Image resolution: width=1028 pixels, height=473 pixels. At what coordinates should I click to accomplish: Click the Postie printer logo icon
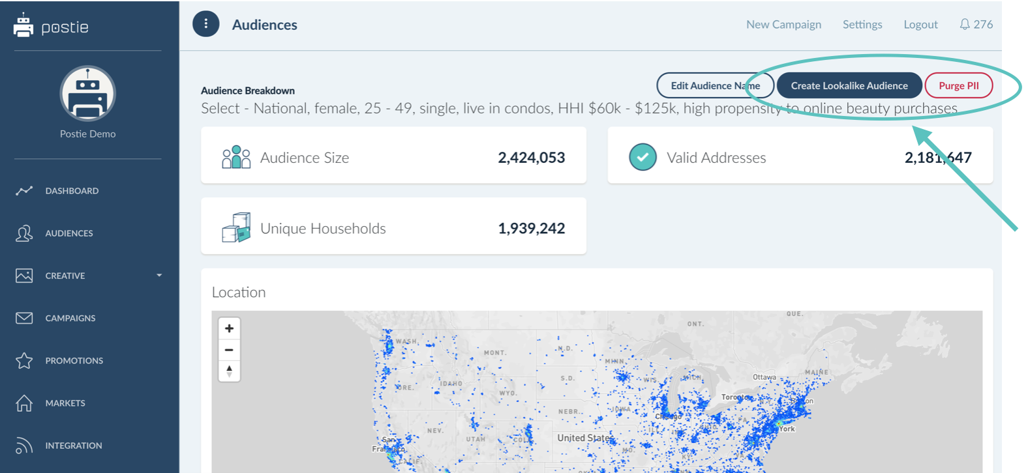tap(23, 25)
